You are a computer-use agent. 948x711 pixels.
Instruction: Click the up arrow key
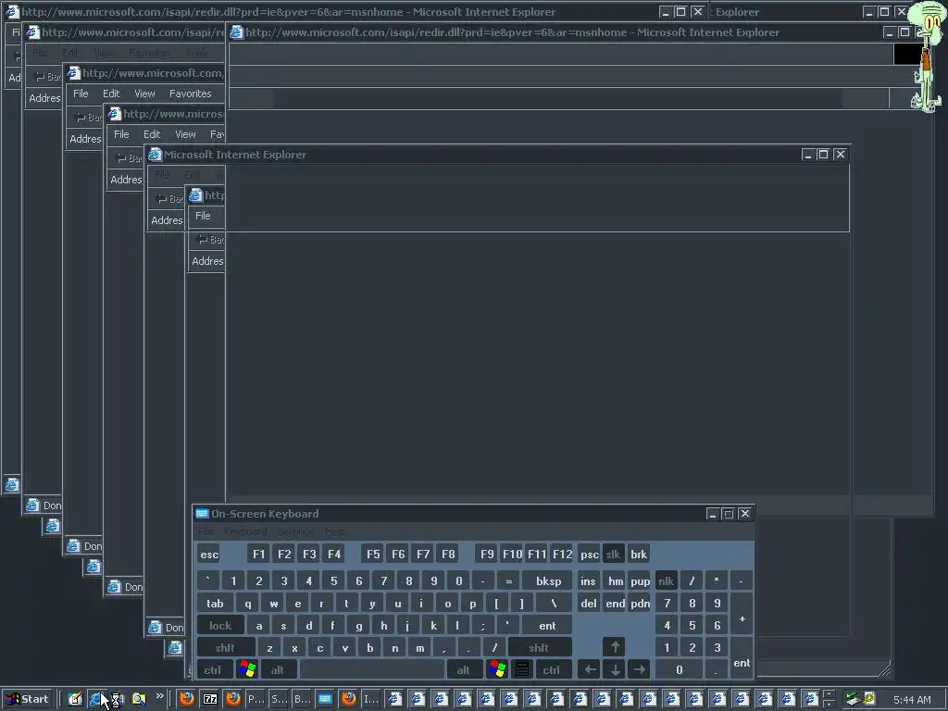point(615,647)
